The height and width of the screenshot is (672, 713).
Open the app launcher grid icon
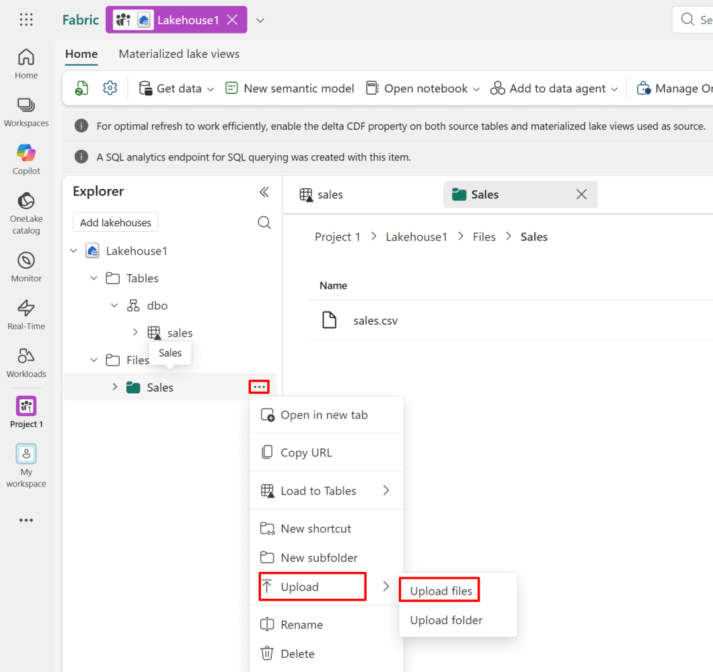pos(26,20)
